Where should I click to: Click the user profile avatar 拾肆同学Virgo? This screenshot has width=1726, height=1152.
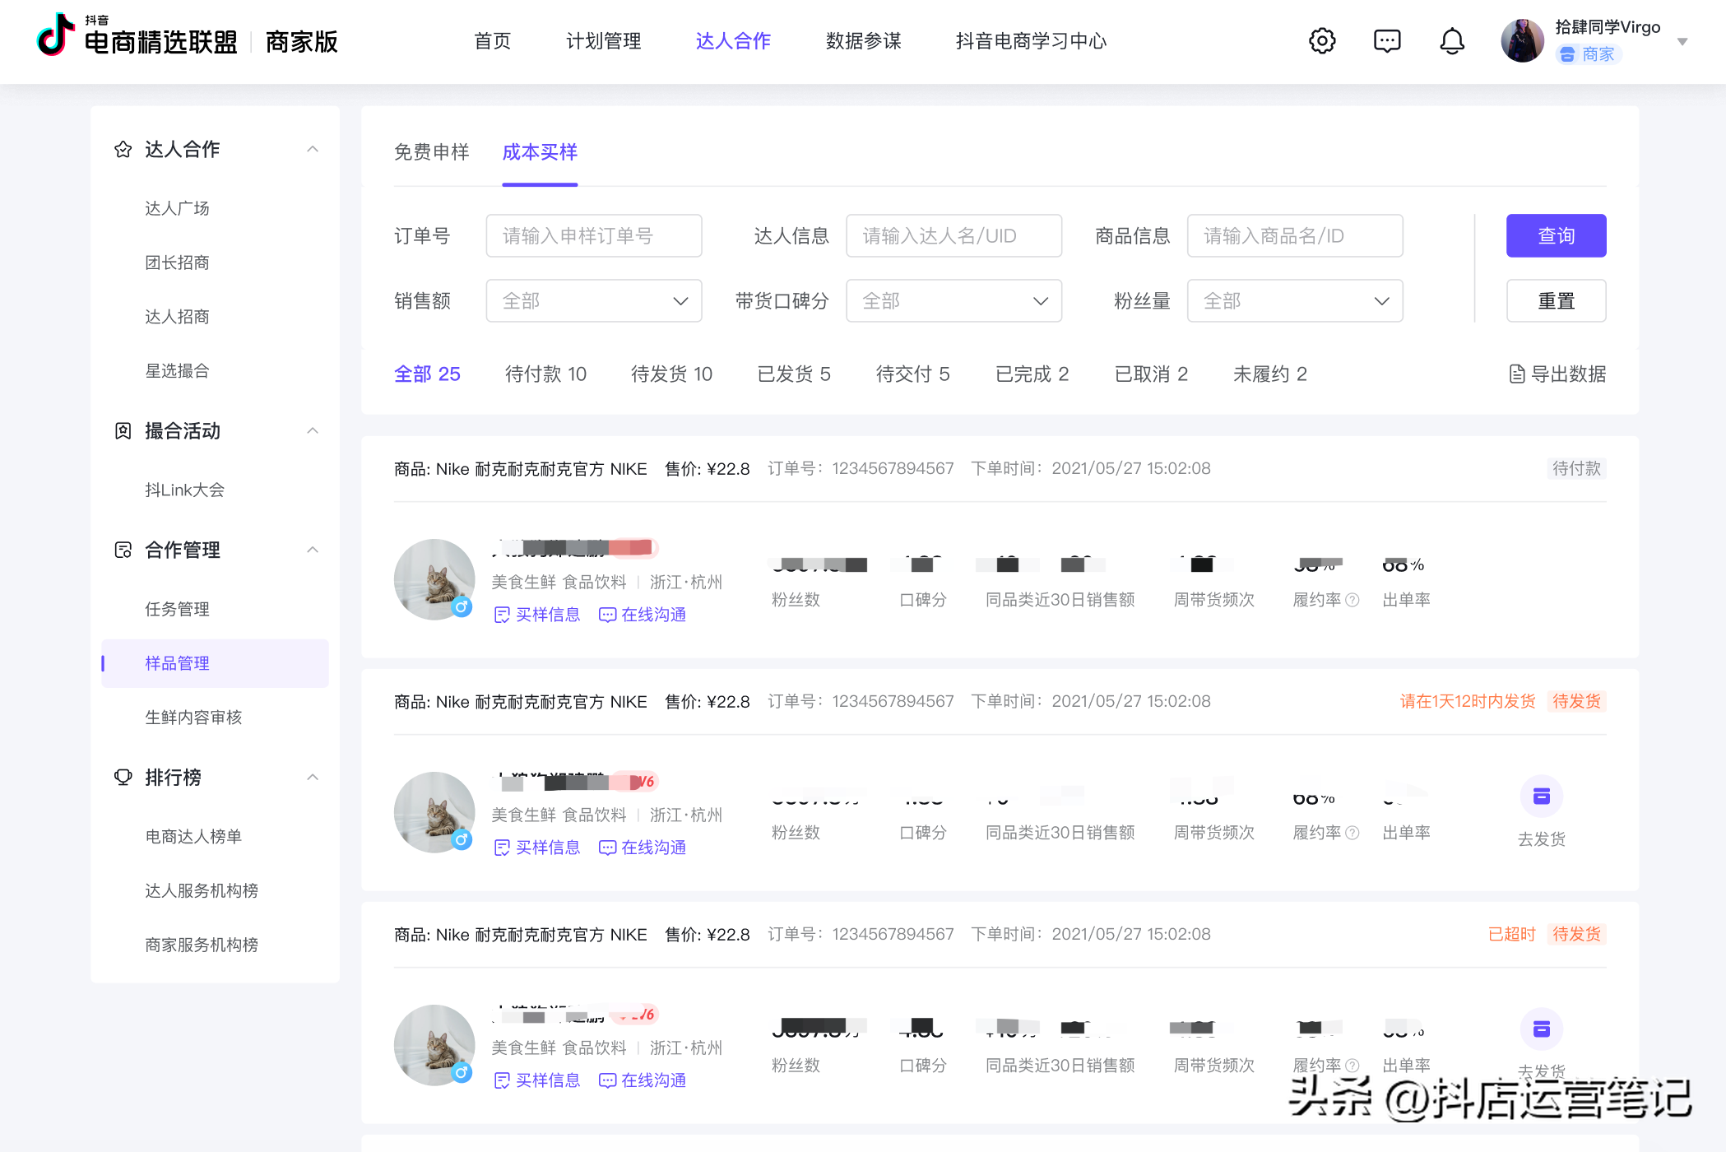click(1522, 40)
